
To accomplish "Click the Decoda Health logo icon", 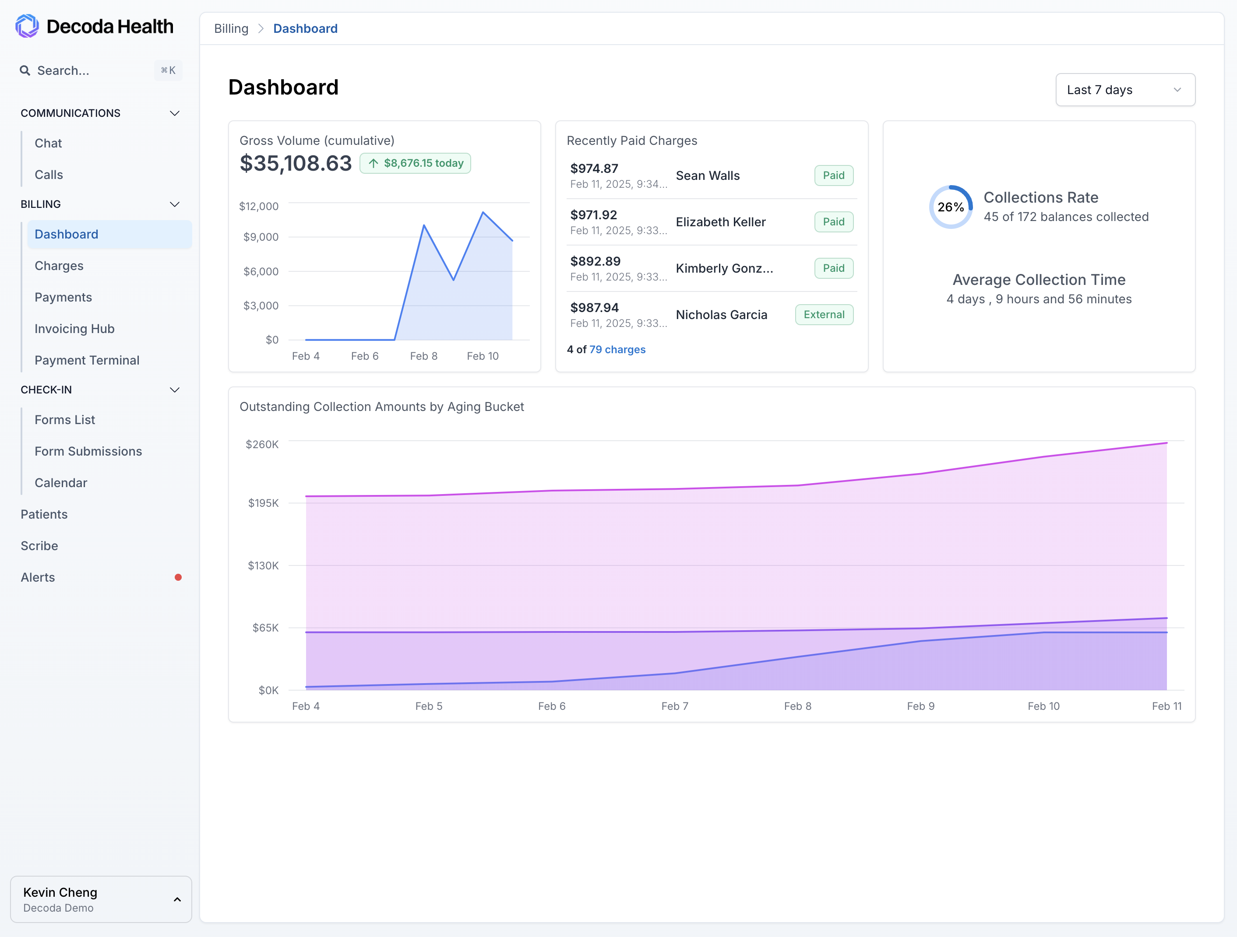I will coord(27,26).
